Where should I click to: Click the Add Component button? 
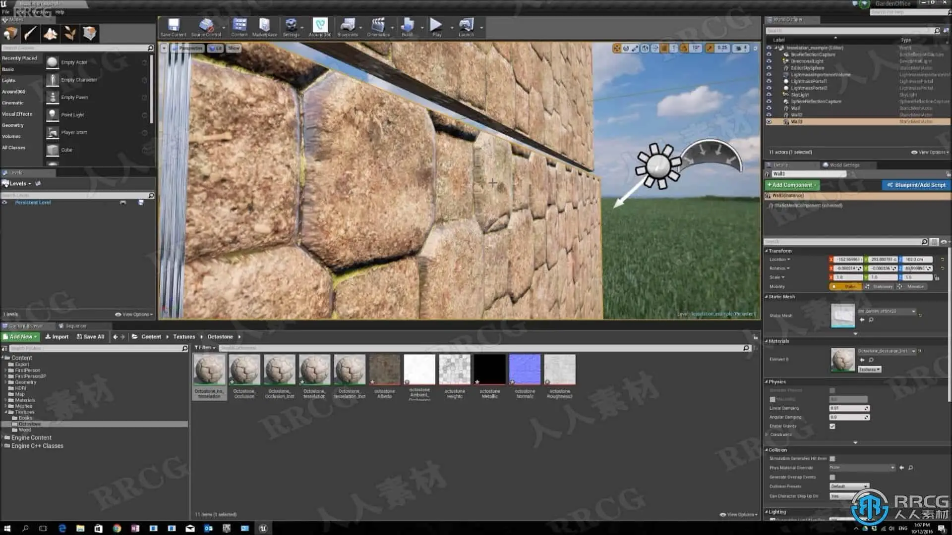pos(791,185)
